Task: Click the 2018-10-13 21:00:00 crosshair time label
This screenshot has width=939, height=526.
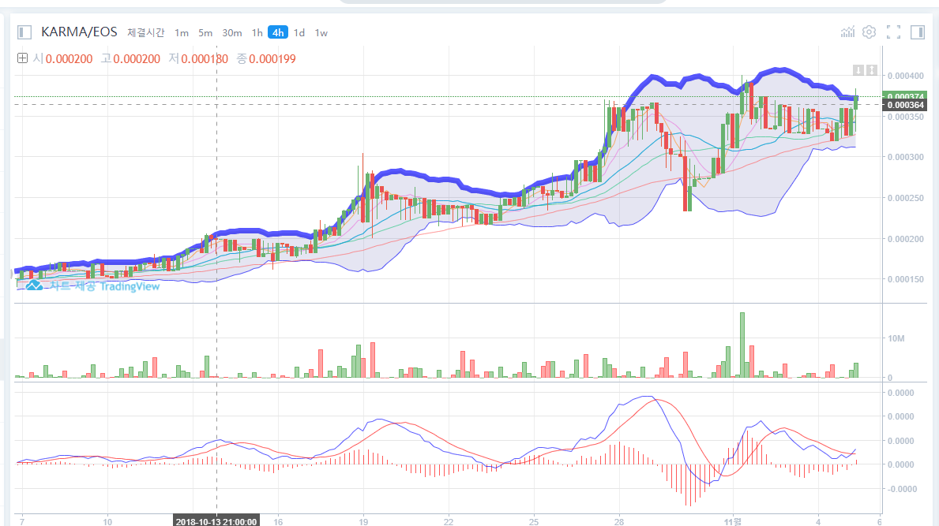Action: click(x=216, y=521)
